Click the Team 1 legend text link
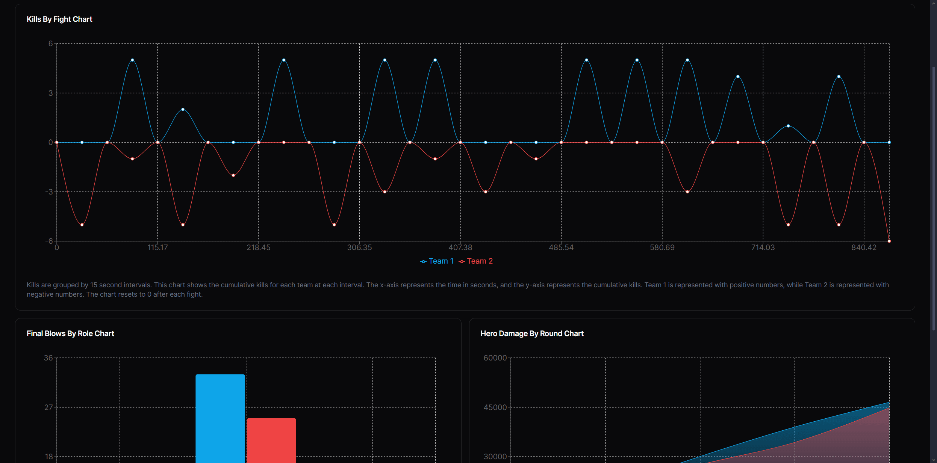 (x=441, y=261)
